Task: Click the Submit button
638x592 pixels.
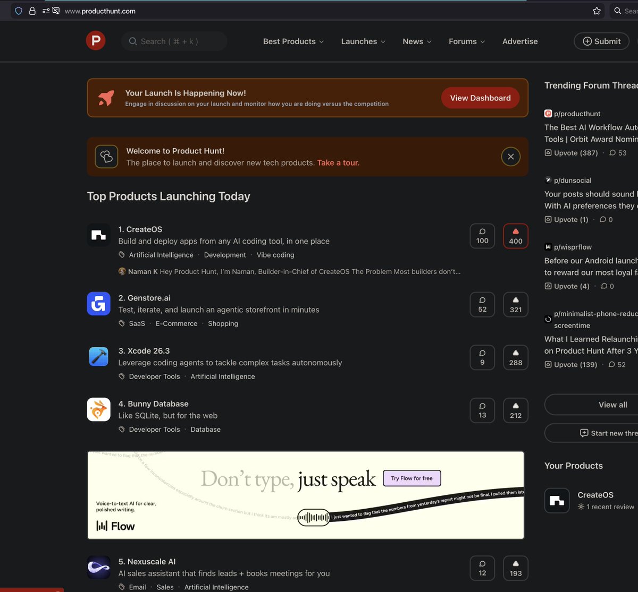Action: 601,41
